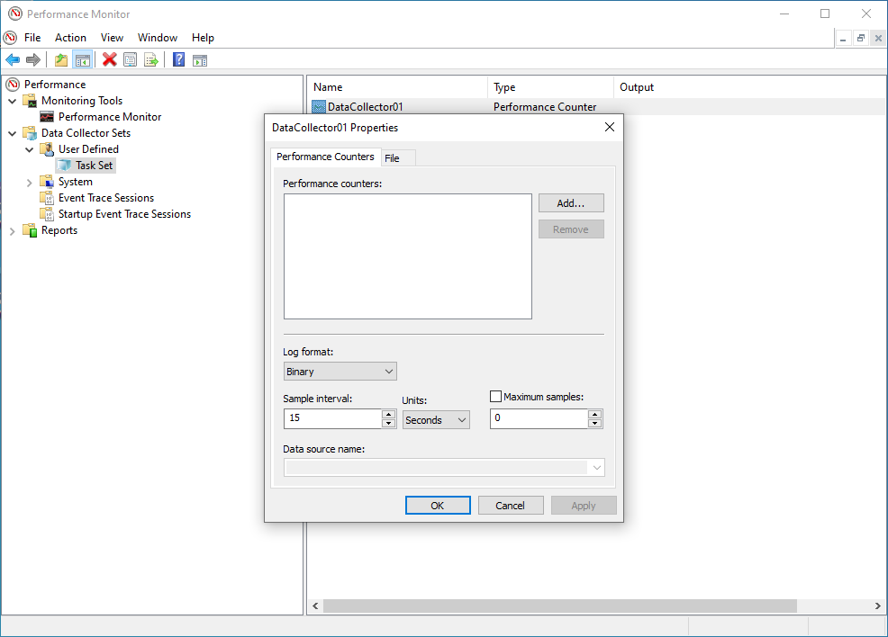
Task: Select the Performance Monitor tree item
Action: 109,116
